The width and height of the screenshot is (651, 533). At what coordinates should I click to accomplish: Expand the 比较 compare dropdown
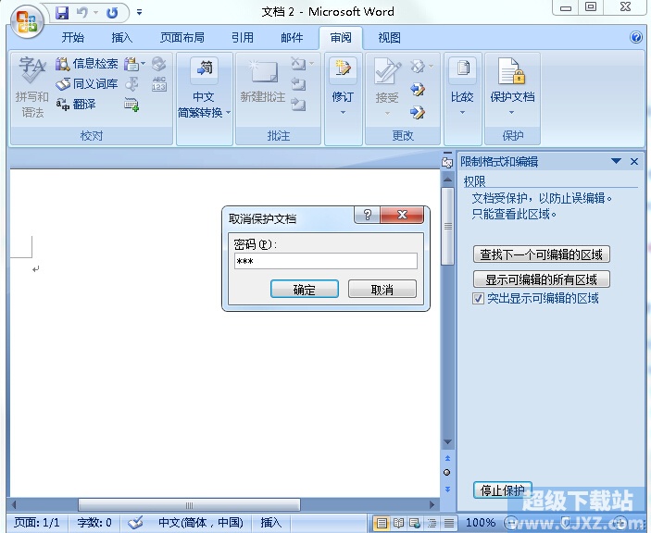462,113
